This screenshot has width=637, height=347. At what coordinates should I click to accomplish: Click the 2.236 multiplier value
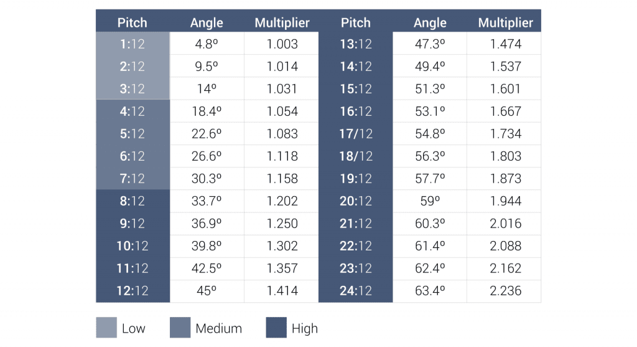pos(505,291)
